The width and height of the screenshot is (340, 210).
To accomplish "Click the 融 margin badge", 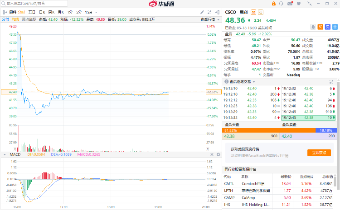I will pyautogui.click(x=253, y=12).
